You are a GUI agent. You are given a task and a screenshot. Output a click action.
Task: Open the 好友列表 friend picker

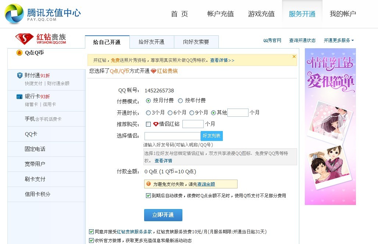pos(211,136)
